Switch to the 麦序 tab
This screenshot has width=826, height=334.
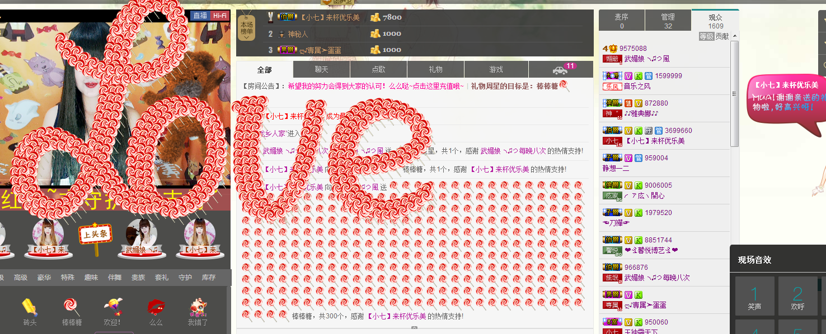[x=622, y=21]
